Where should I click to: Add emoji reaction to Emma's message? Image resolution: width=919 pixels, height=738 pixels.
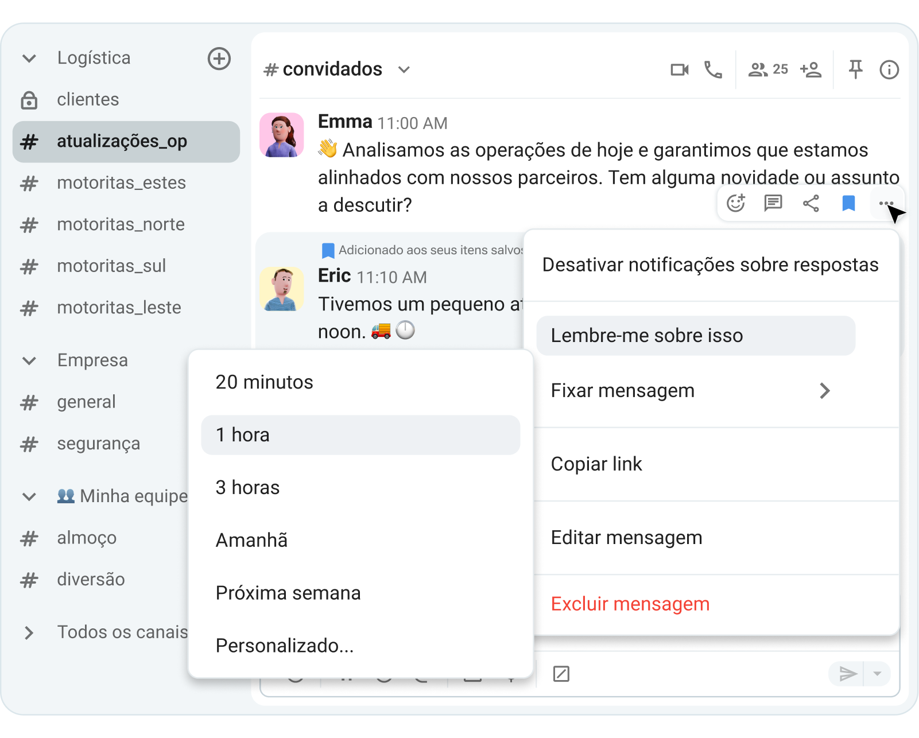point(736,203)
